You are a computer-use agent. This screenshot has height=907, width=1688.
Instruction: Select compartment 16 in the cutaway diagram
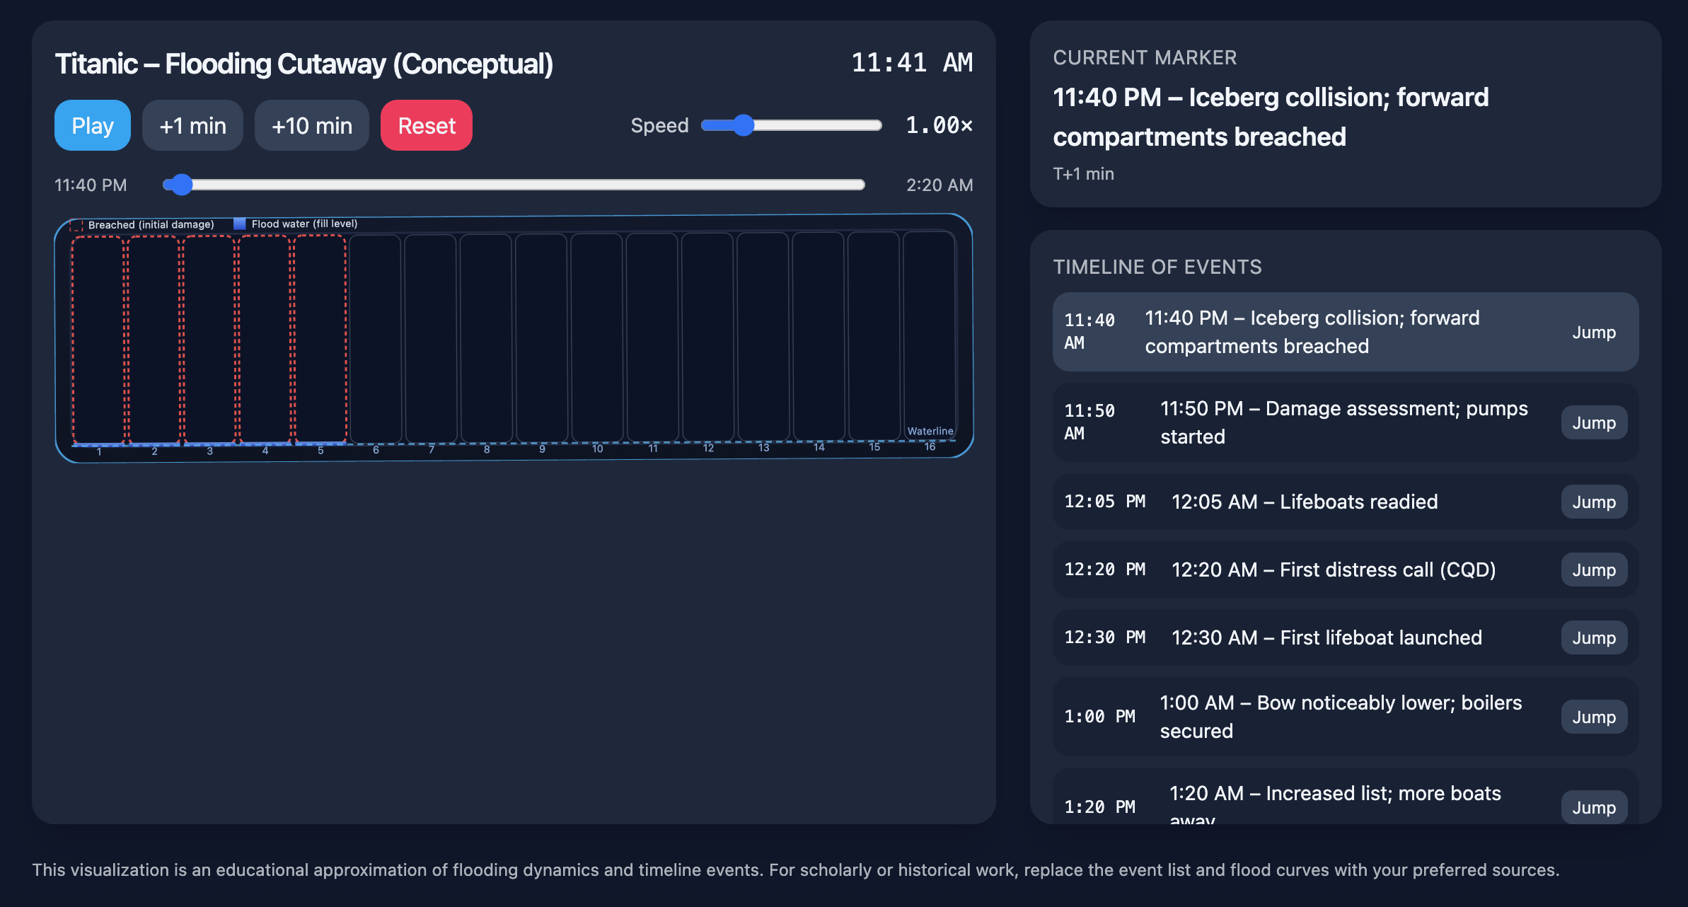point(930,340)
